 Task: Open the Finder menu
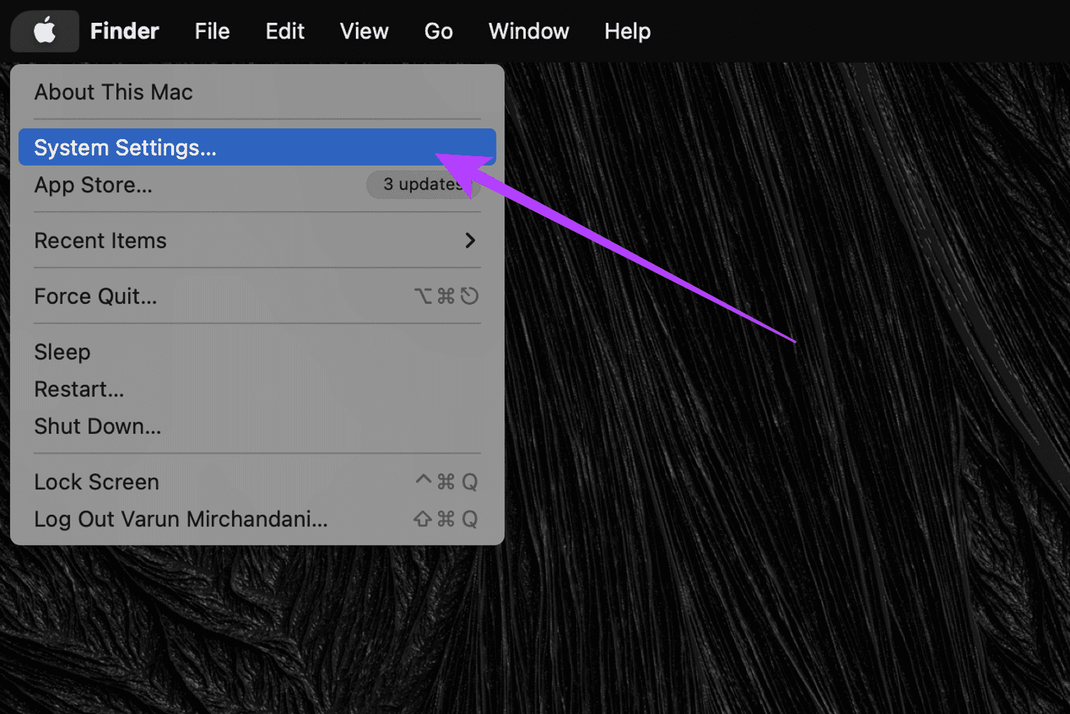[x=124, y=31]
